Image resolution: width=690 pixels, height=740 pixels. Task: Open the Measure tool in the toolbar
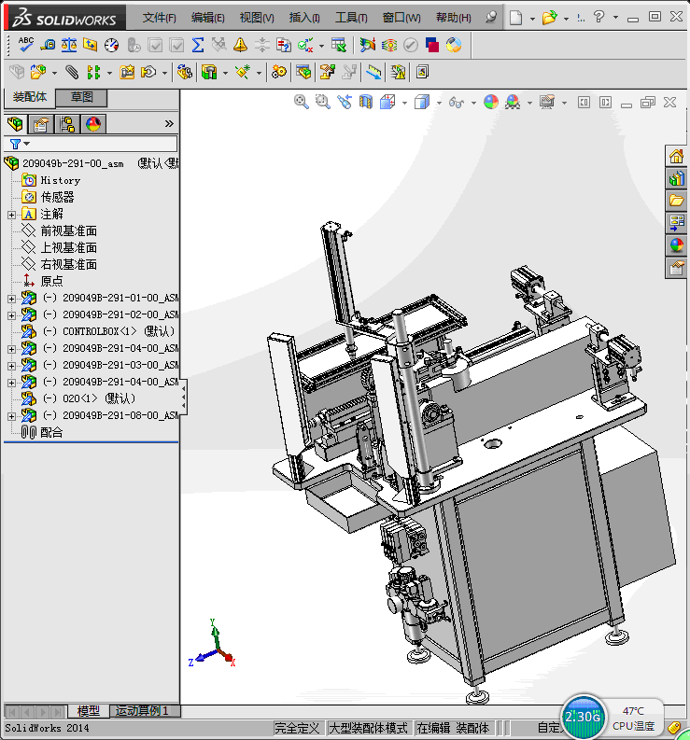[x=48, y=45]
